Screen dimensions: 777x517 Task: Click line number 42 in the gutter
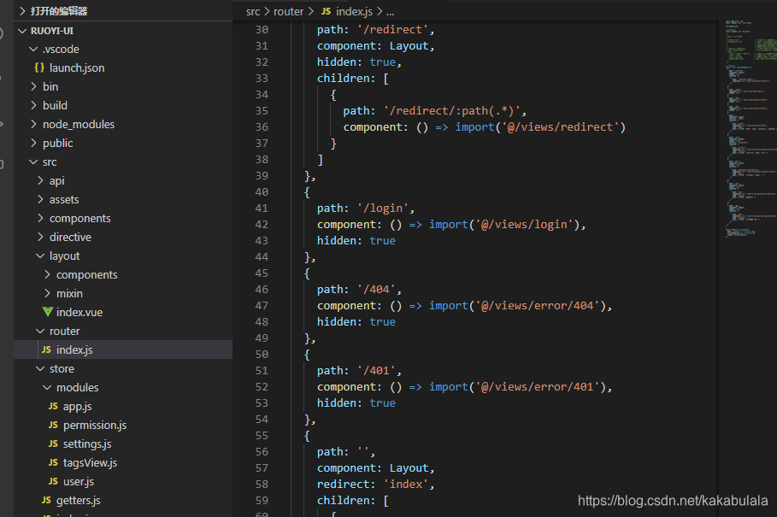click(262, 225)
